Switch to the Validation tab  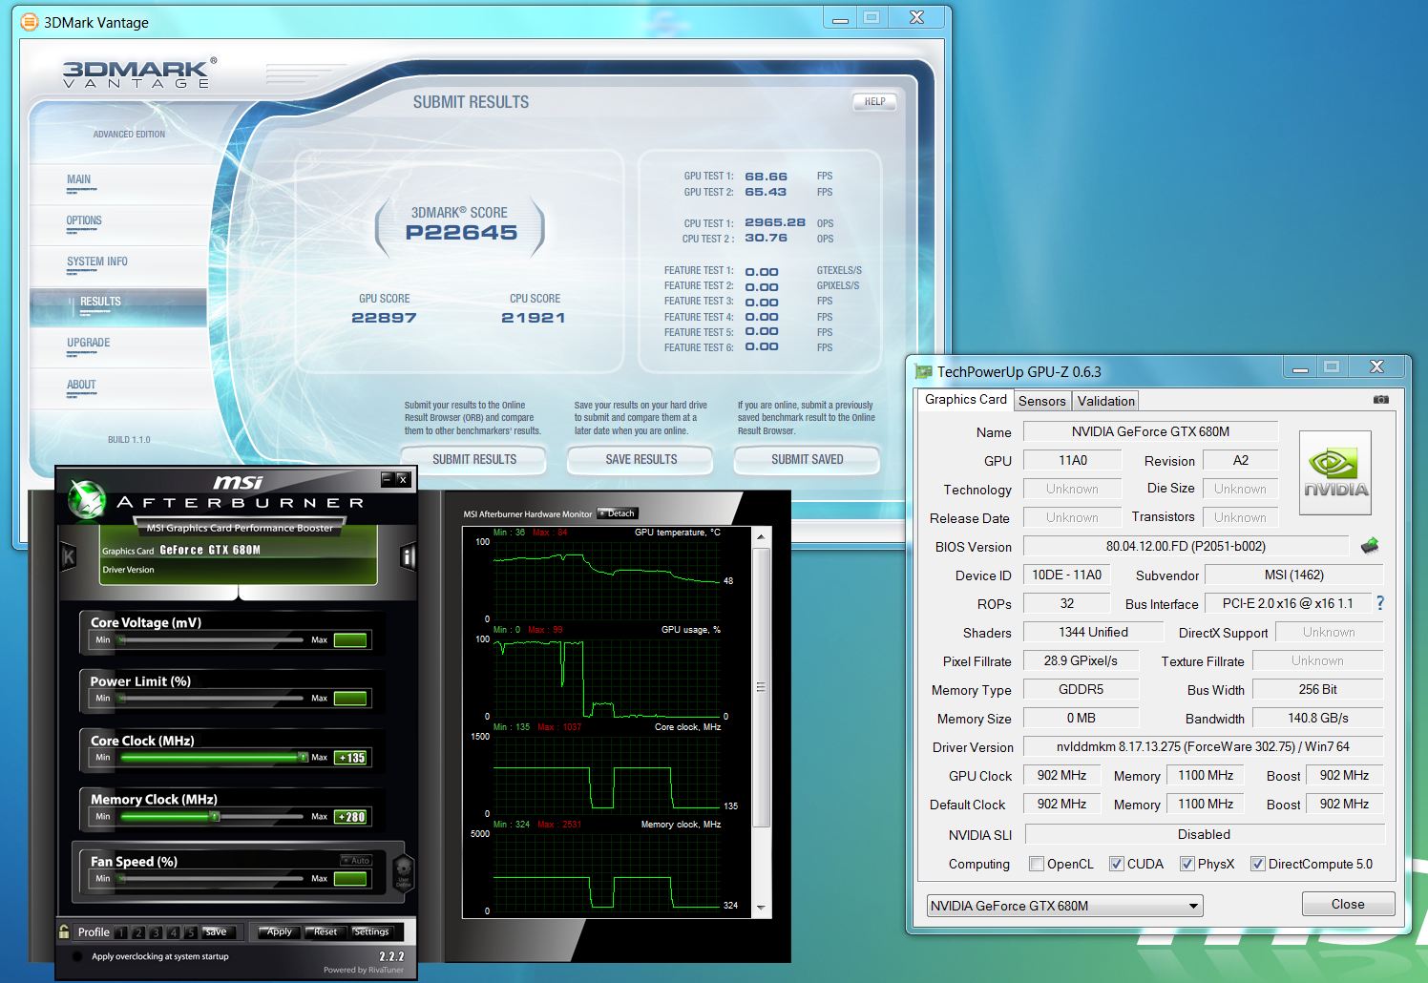[x=1105, y=401]
